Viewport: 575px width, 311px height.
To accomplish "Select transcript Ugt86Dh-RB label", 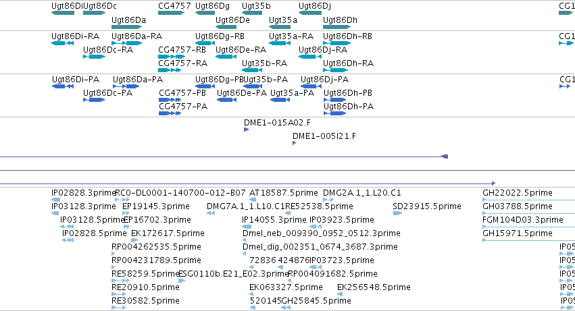I will pyautogui.click(x=348, y=36).
